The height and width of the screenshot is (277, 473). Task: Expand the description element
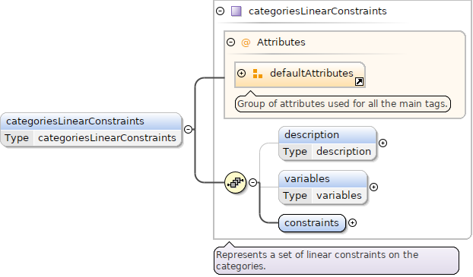(383, 143)
